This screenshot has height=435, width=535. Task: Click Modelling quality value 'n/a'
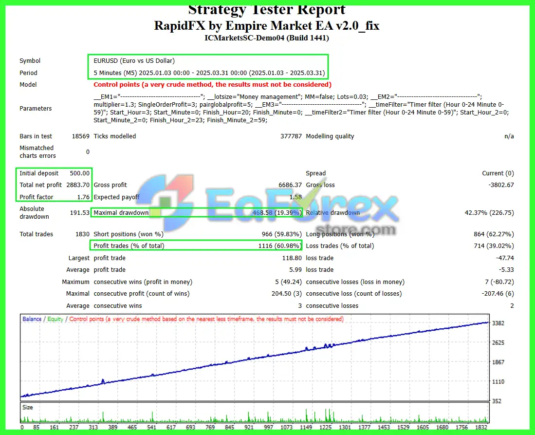(x=509, y=136)
